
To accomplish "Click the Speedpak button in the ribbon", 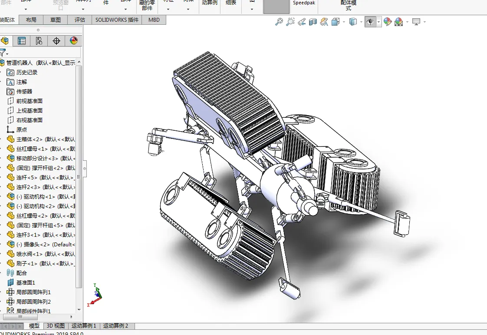I will tap(304, 3).
